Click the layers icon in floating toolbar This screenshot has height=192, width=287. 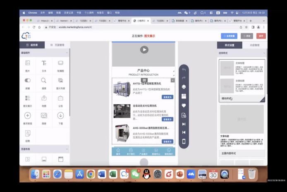(184, 87)
